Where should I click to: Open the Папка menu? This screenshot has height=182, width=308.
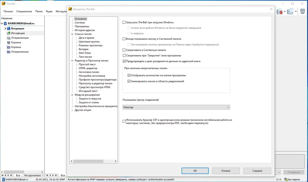(x=39, y=12)
